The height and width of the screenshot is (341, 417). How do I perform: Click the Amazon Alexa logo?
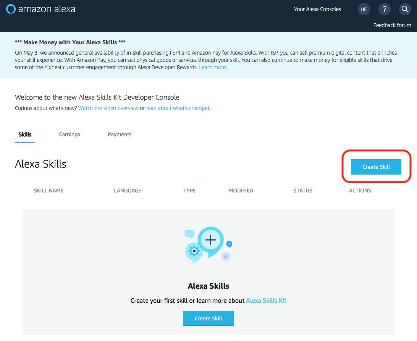pyautogui.click(x=40, y=9)
